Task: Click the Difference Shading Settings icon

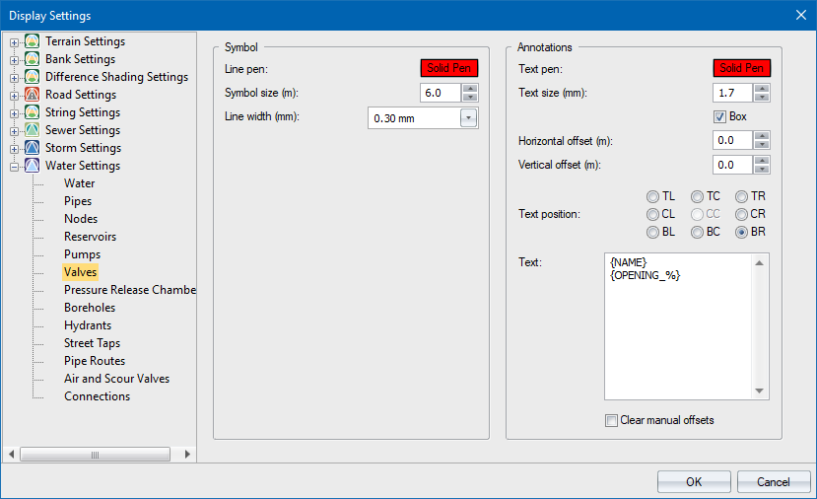Action: pos(33,77)
